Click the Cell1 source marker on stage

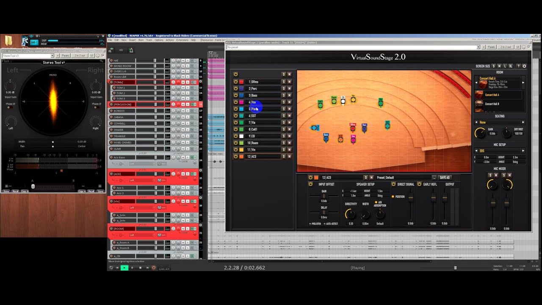[x=320, y=104]
